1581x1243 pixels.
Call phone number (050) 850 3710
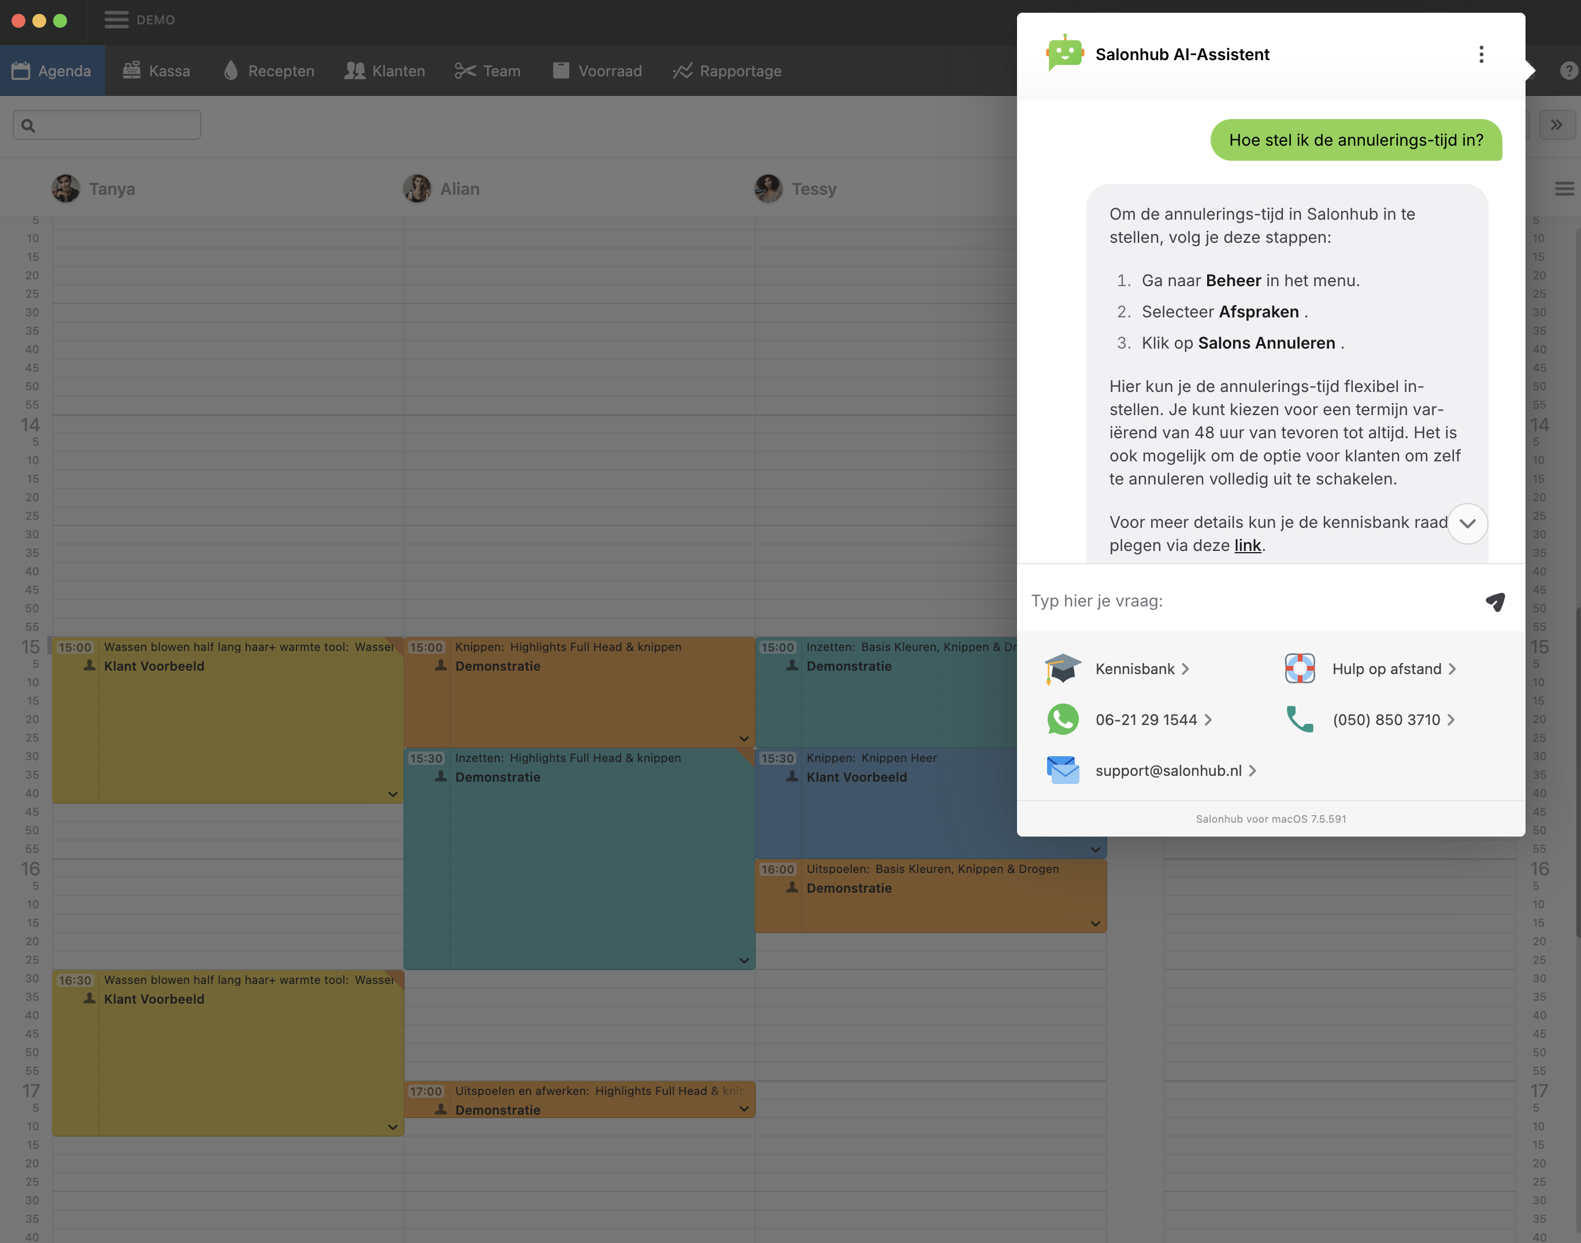[1385, 720]
